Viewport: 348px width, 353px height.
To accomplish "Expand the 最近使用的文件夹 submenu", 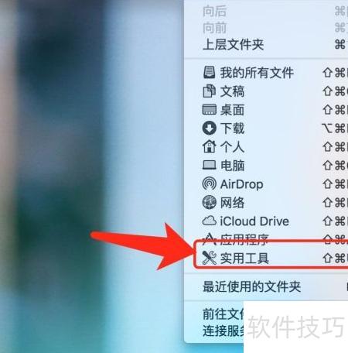I will click(x=266, y=286).
